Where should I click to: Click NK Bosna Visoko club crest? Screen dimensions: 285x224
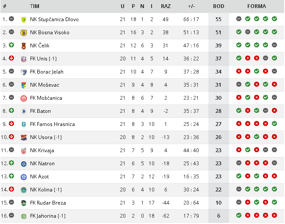pyautogui.click(x=24, y=33)
